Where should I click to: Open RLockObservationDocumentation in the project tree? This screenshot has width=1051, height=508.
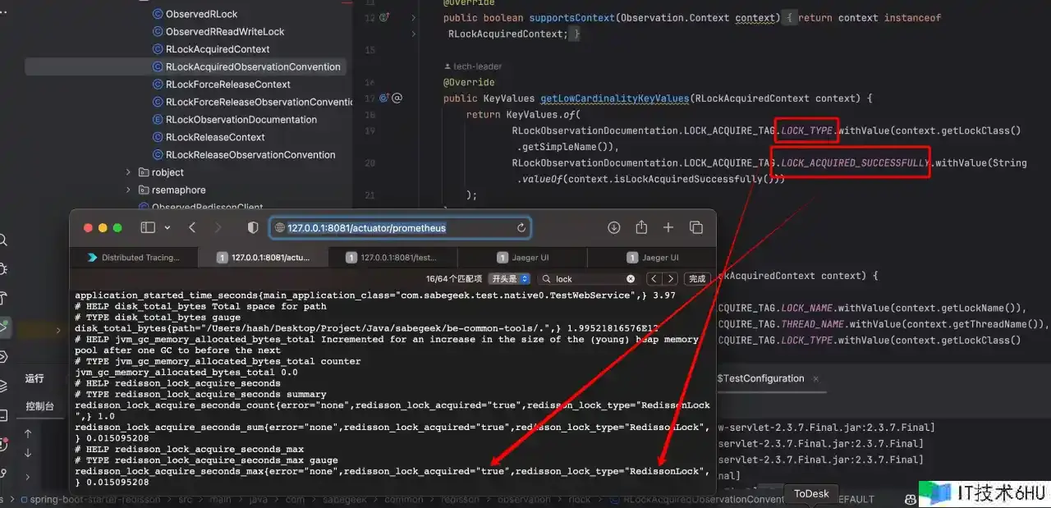coord(241,120)
